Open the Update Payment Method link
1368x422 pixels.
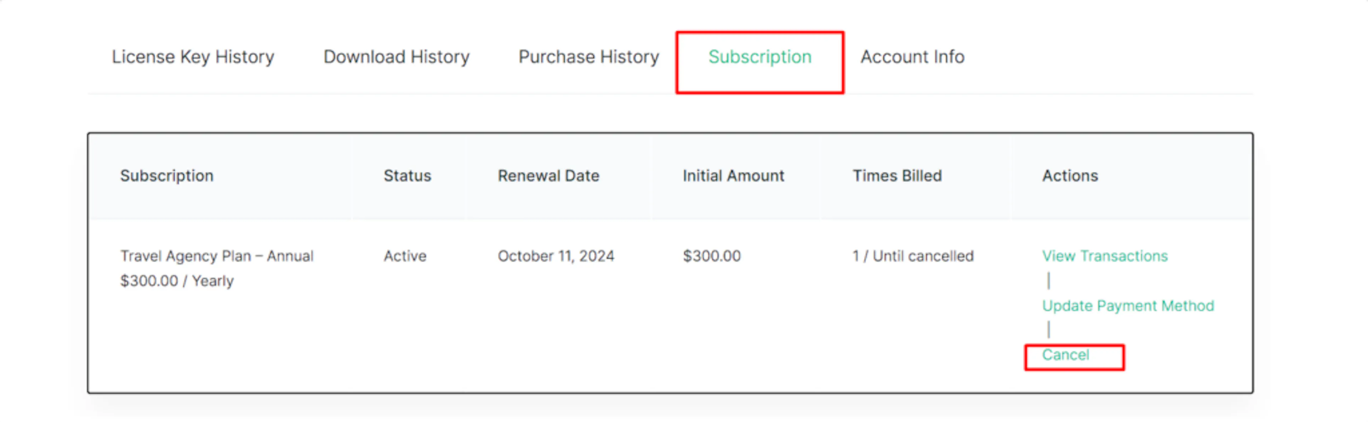[1128, 306]
